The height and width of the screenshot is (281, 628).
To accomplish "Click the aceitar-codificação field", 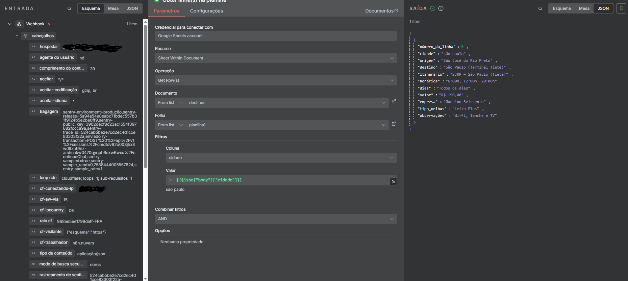I will click(54, 90).
